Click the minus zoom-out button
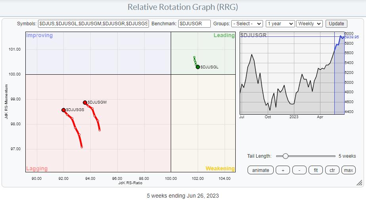The image size is (366, 200). click(x=299, y=170)
